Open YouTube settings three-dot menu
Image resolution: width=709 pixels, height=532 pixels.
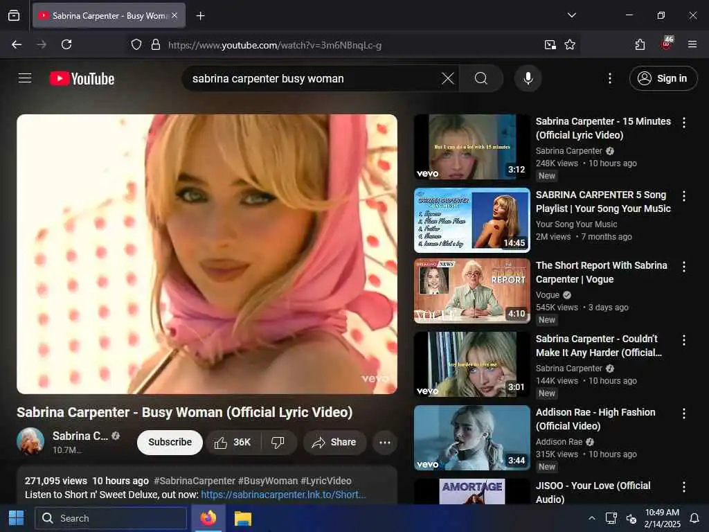pyautogui.click(x=609, y=78)
